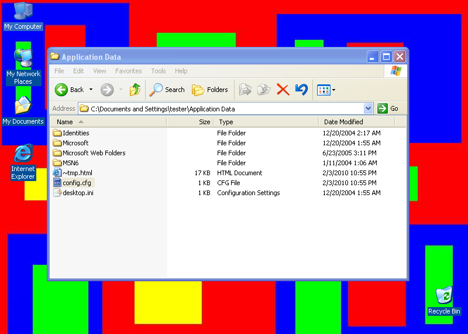Viewport: 468px width, 334px height.
Task: Select the Identities folder icon
Action: [57, 133]
